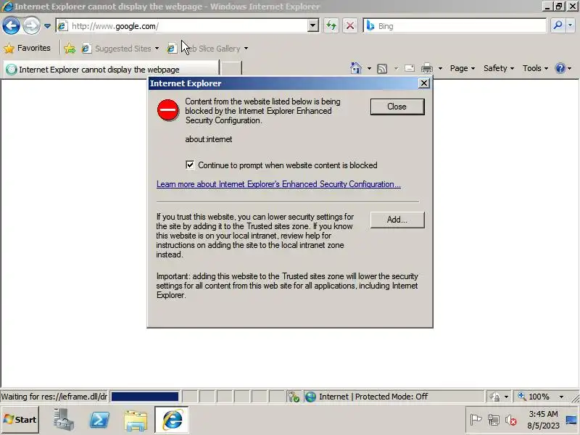Open the Tools menu
Viewport: 580px width, 435px height.
(x=535, y=68)
